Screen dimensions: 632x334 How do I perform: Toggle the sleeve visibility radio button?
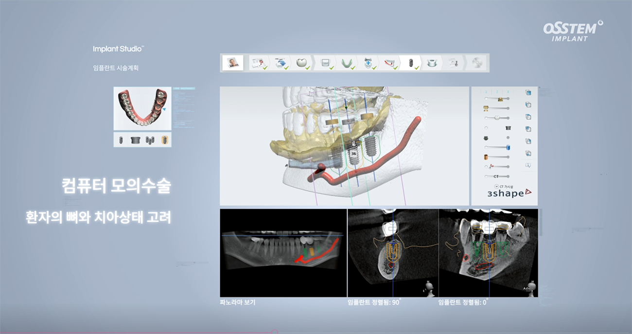click(486, 128)
